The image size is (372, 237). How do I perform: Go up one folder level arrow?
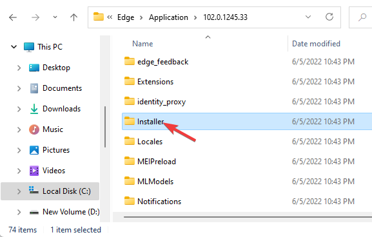73,17
